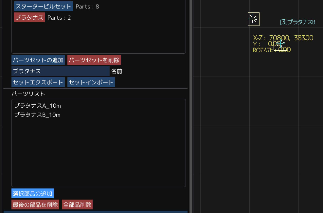Remove last part with 最後の部品を削除
This screenshot has height=213, width=323.
tap(35, 204)
